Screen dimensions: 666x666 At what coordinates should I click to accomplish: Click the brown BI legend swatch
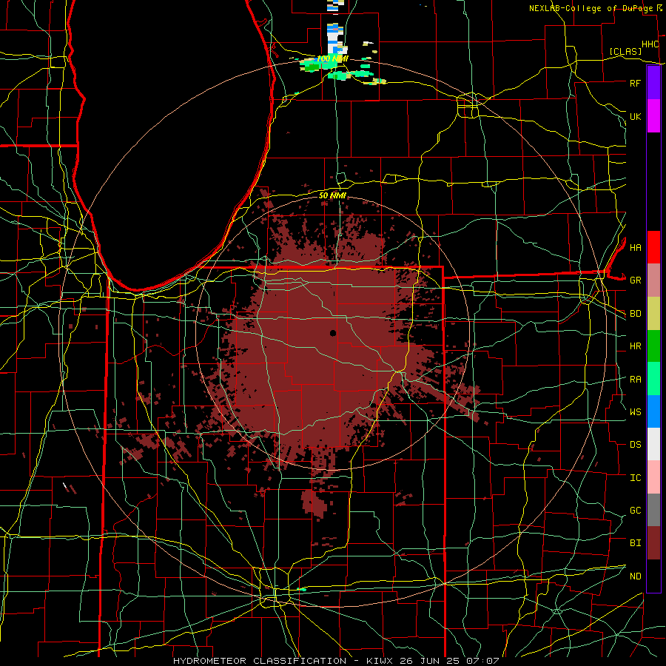tap(653, 543)
